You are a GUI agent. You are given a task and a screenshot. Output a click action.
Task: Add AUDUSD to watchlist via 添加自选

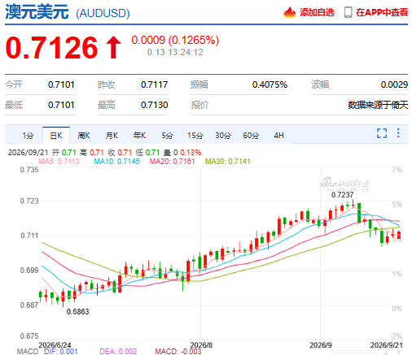coord(317,12)
